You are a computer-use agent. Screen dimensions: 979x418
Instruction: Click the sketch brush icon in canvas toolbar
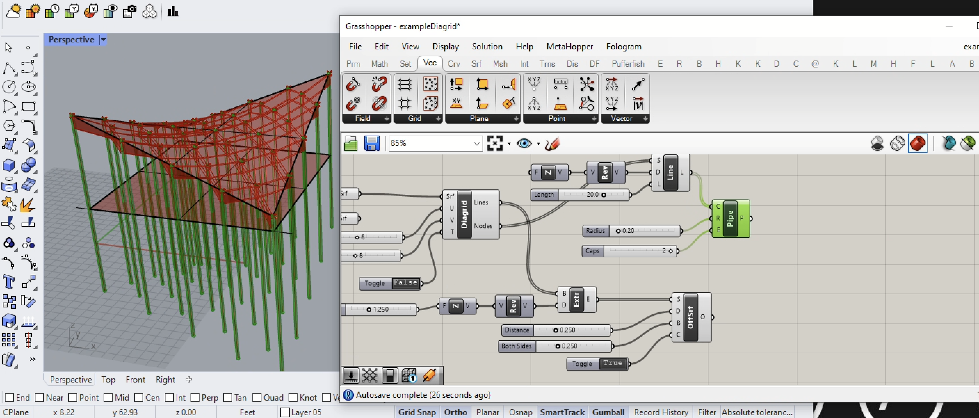pyautogui.click(x=552, y=144)
